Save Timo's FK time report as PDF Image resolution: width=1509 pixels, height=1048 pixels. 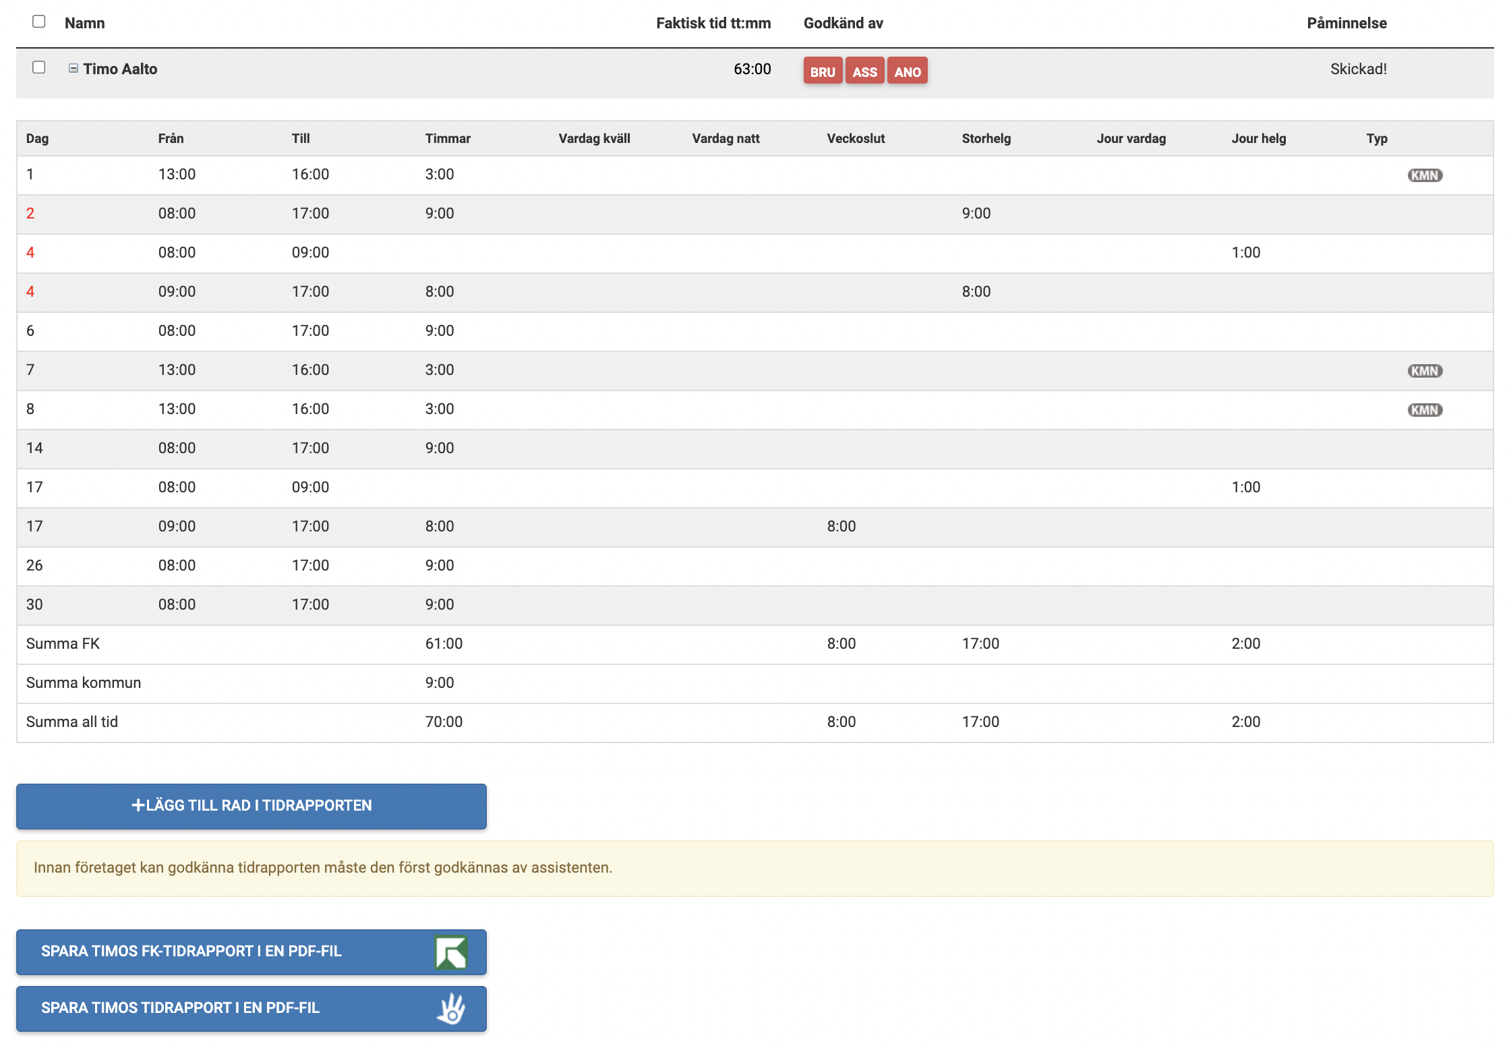191,952
